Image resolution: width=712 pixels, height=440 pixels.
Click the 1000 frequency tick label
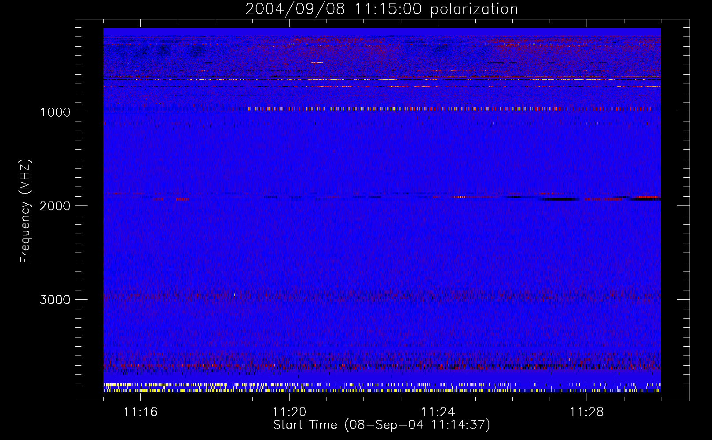[55, 112]
